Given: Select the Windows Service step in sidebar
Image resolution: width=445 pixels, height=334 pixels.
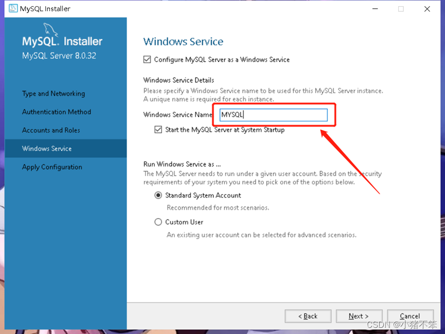Looking at the screenshot, I should click(x=65, y=148).
